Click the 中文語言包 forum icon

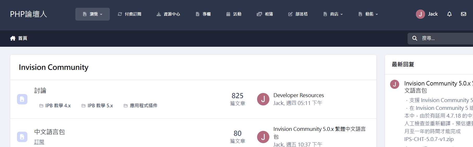tap(22, 137)
